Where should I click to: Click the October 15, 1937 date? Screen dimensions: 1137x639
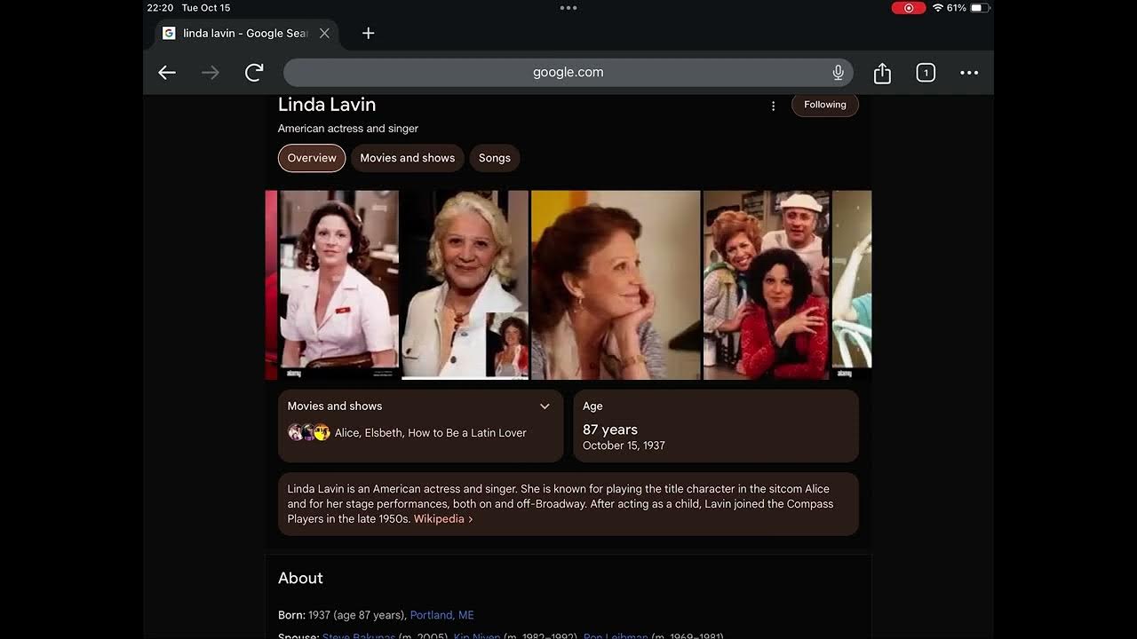coord(624,446)
